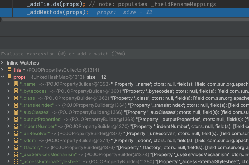
Task: Expand the '_auxClasses' map entry
Action: point(9,112)
